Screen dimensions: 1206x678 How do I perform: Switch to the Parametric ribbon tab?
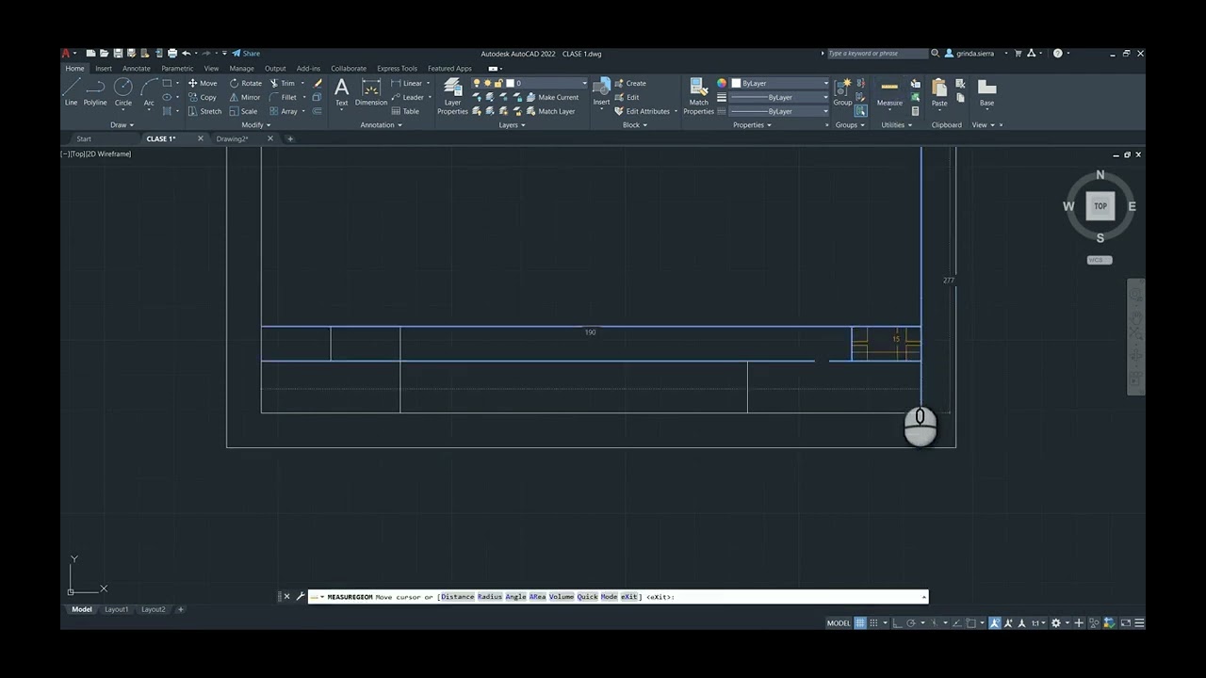177,68
